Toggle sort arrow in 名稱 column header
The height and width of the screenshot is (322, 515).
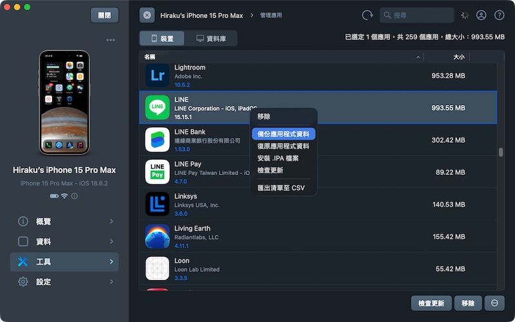[418, 57]
